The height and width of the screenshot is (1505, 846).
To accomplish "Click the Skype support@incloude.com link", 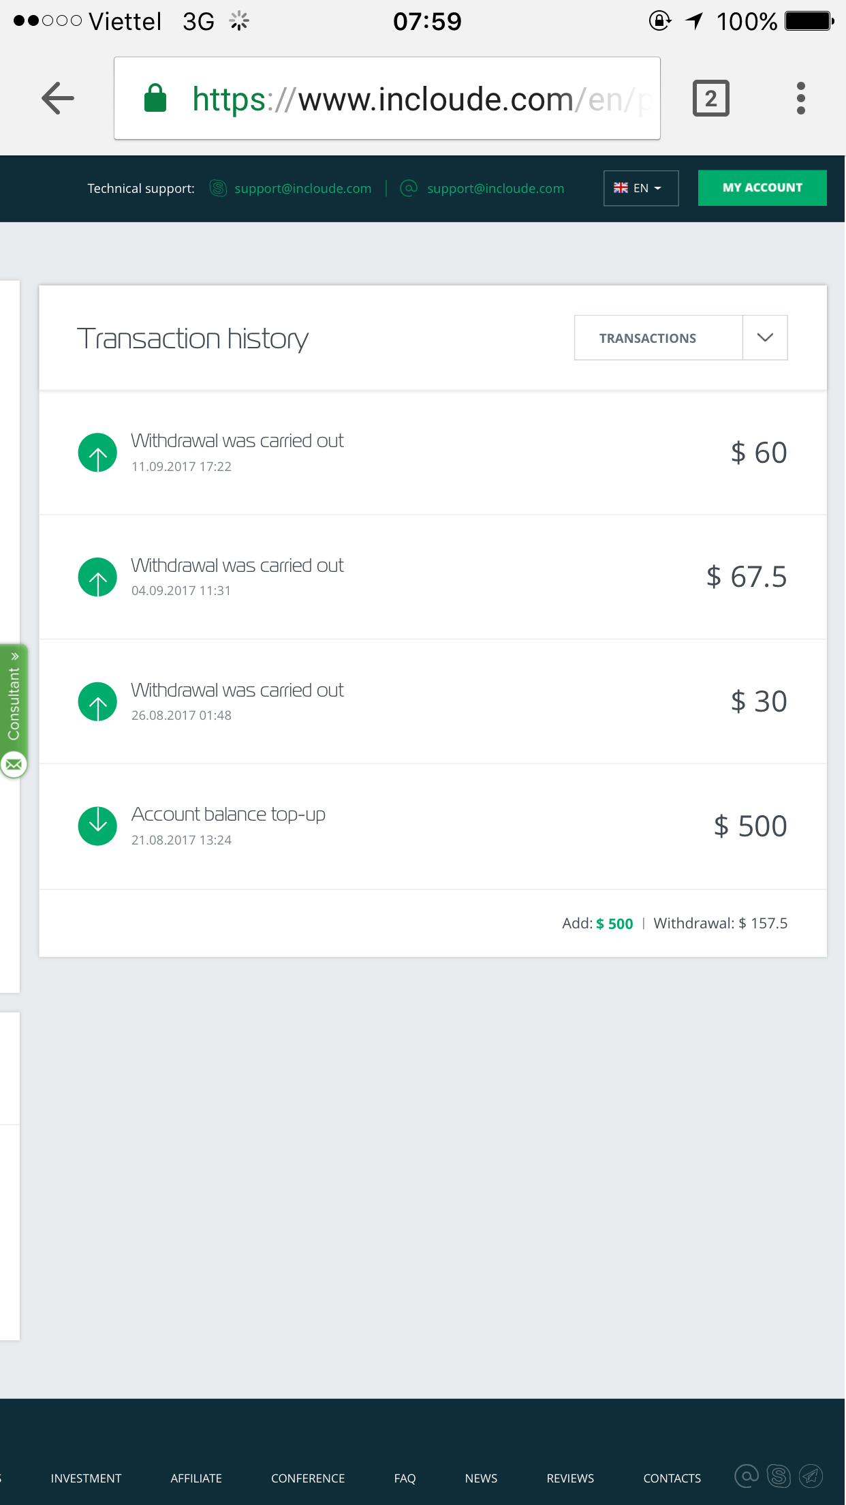I will coord(302,189).
